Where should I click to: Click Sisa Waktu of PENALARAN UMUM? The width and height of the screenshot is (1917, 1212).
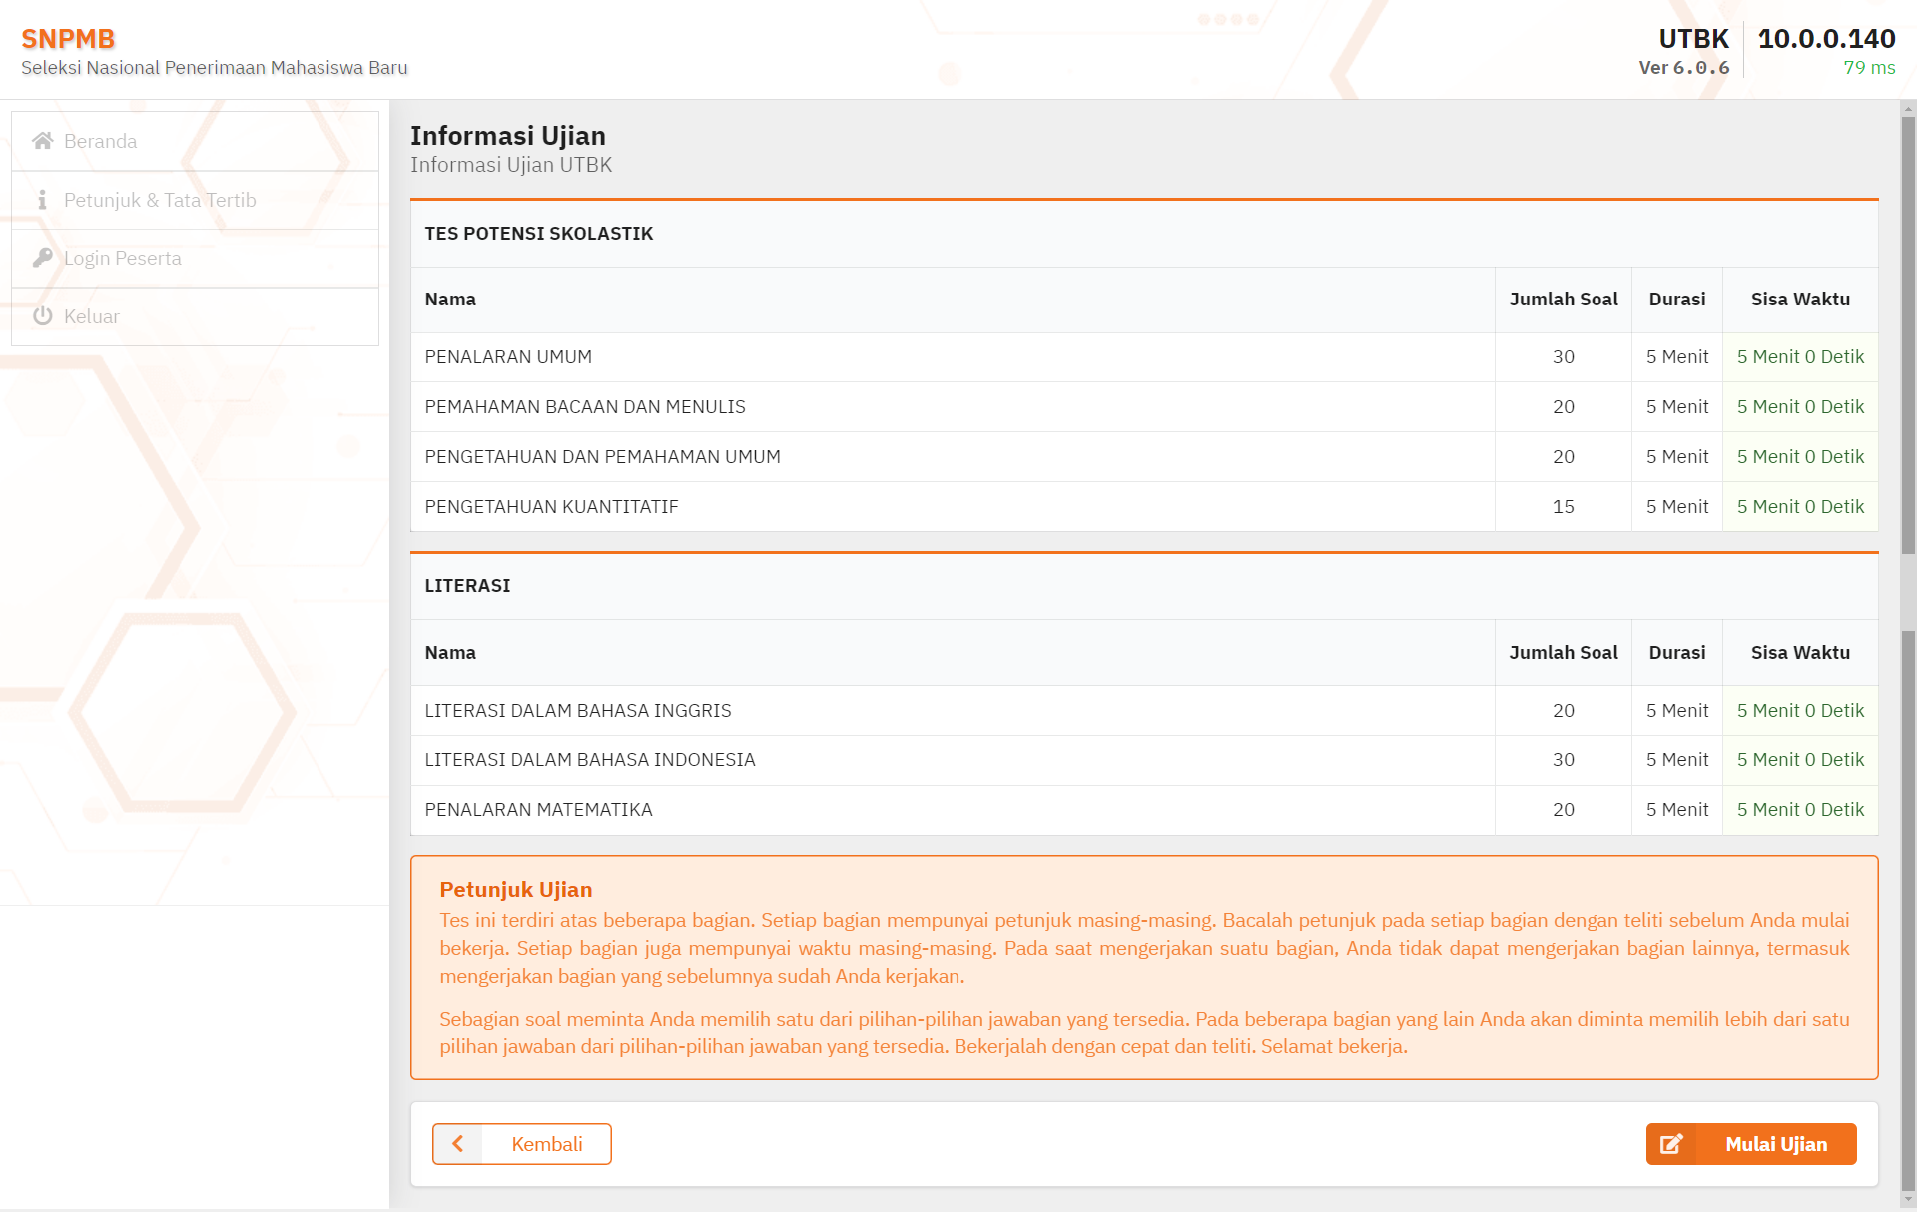point(1800,357)
